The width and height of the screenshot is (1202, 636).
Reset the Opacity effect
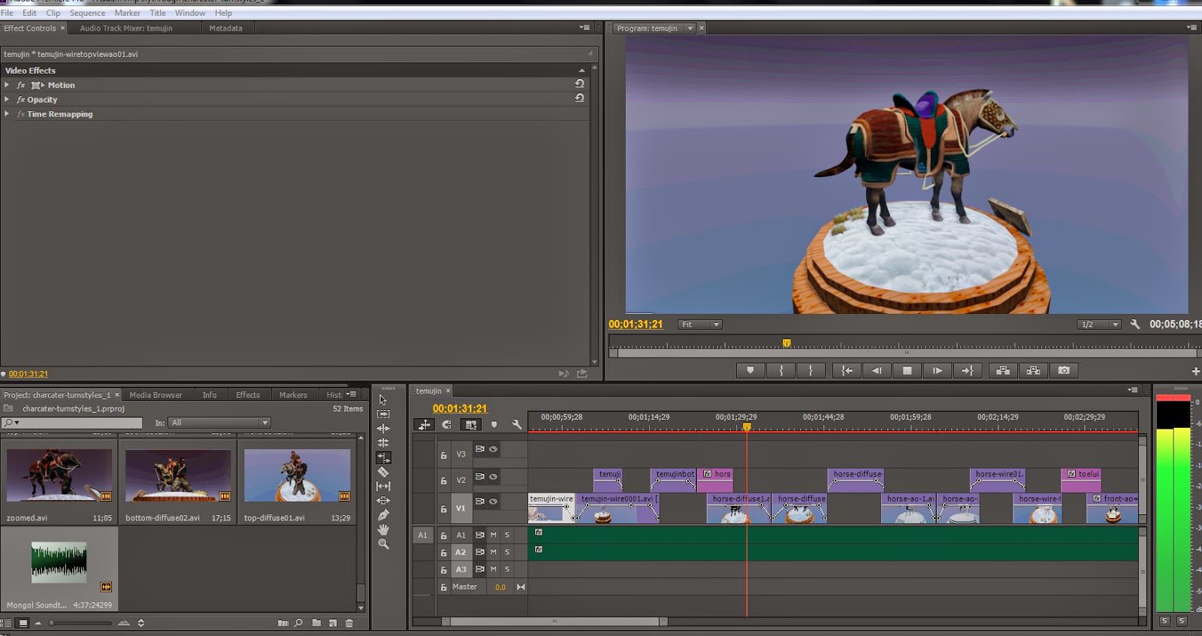(x=579, y=98)
